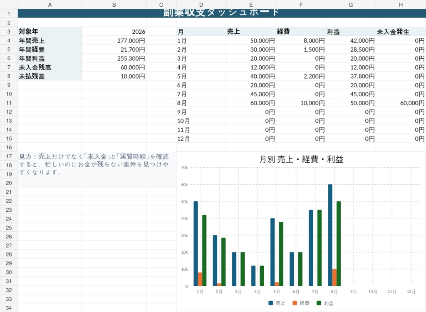
Task: Select the 8,000円 January expense cell
Action: click(x=301, y=40)
